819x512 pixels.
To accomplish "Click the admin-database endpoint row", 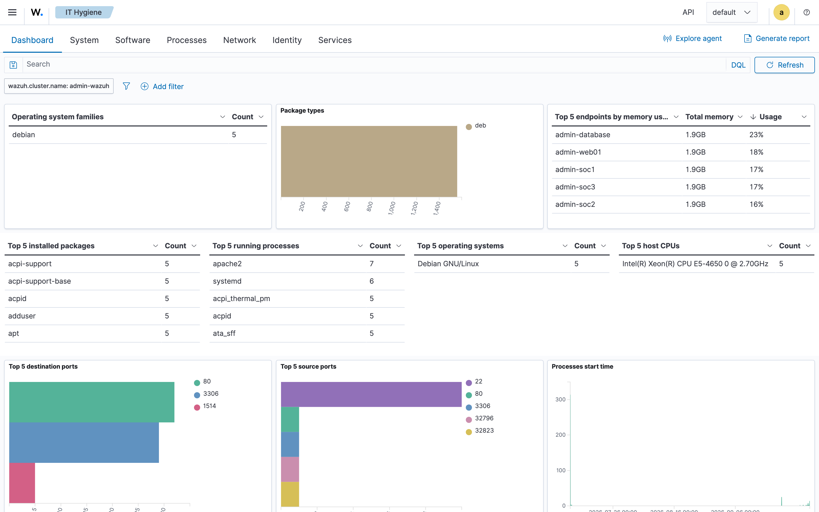I will pos(681,135).
